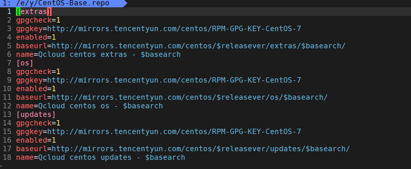Click line number 5 in the gutter
The width and height of the screenshot is (411, 169).
coord(9,46)
